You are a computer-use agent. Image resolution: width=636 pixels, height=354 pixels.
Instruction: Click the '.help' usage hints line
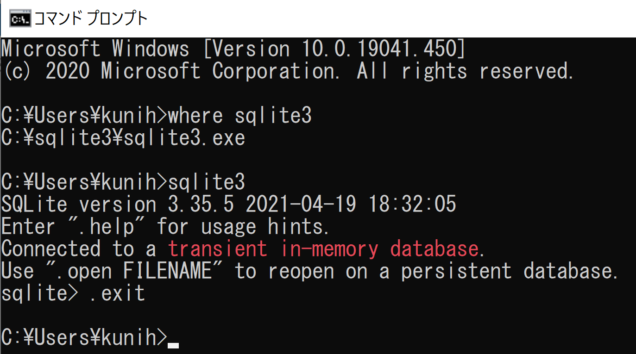(165, 227)
